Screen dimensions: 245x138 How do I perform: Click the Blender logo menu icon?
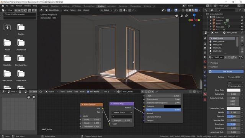3,6
